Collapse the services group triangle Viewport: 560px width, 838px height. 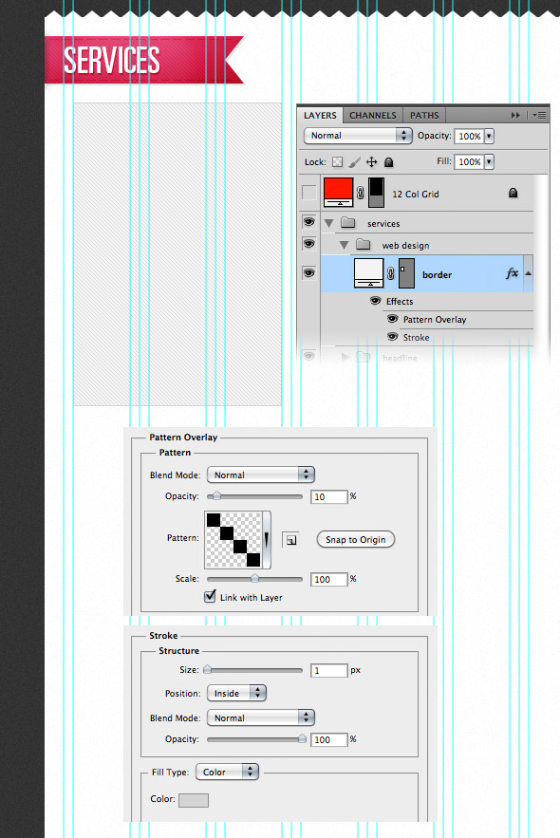tap(329, 223)
